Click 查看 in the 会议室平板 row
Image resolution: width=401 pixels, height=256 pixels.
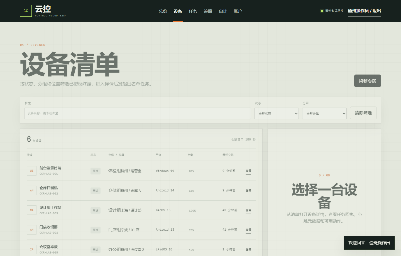pos(248,250)
